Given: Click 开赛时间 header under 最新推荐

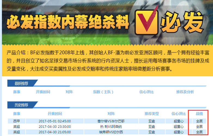Looking at the screenshot, I should click(x=43, y=92).
